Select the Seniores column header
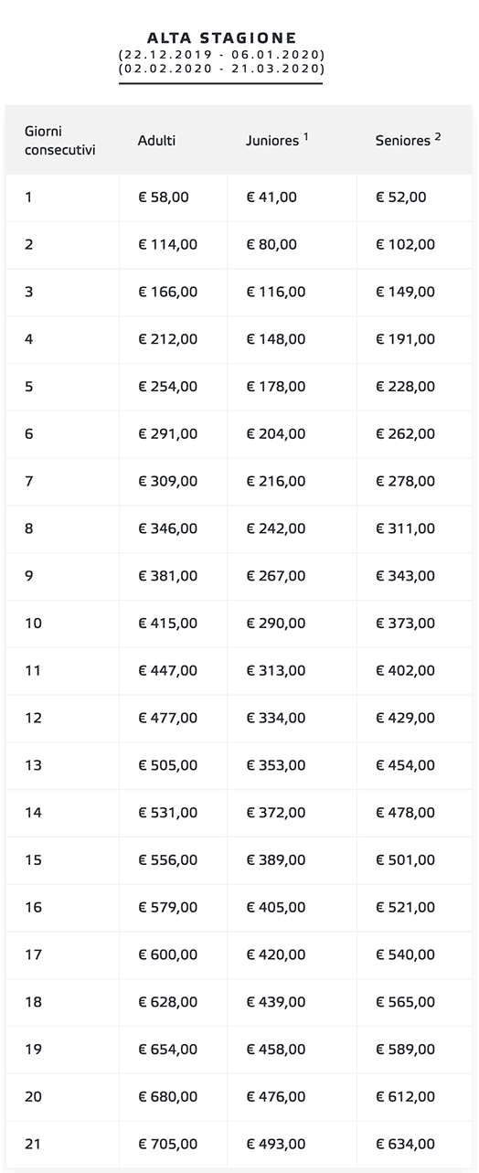Screen dimensions: 479x1173 (403, 141)
